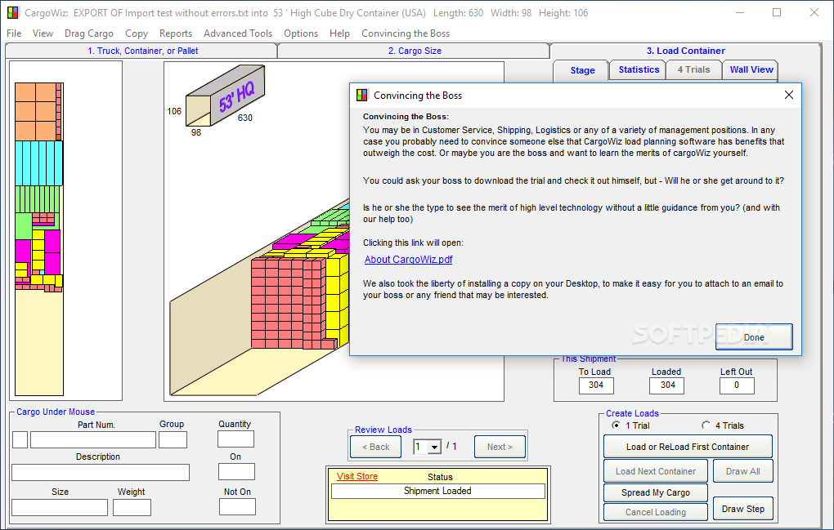Select the 1 Trial radio button
The height and width of the screenshot is (530, 834).
point(616,425)
